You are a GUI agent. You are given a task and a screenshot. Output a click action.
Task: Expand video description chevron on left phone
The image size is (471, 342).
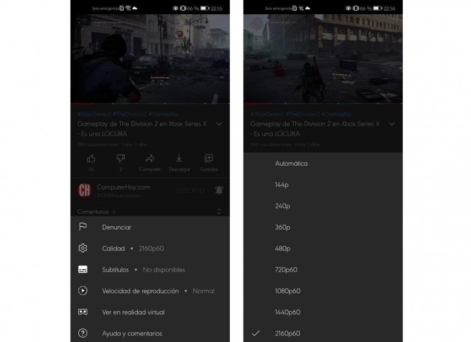click(x=219, y=124)
